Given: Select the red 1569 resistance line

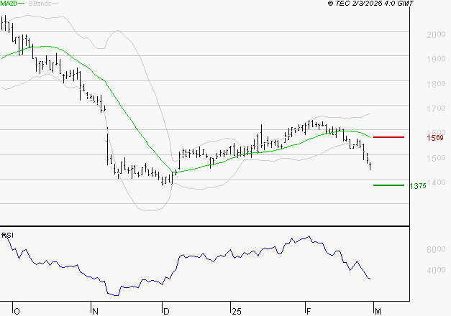Looking at the screenshot, I should (x=388, y=137).
